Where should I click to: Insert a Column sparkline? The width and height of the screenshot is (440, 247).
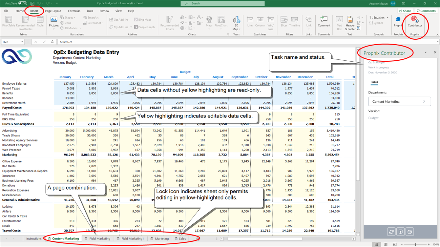pyautogui.click(x=260, y=22)
